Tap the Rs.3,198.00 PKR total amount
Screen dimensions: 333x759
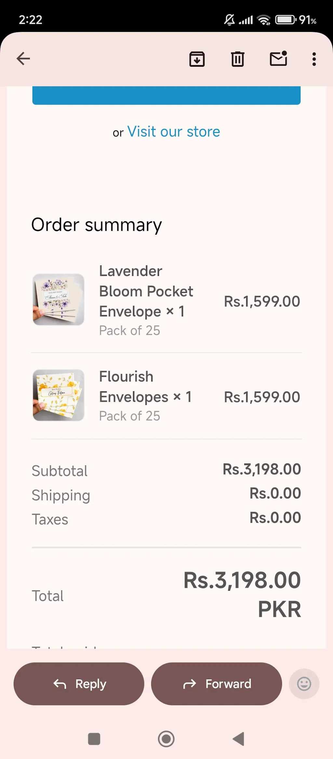pos(242,594)
